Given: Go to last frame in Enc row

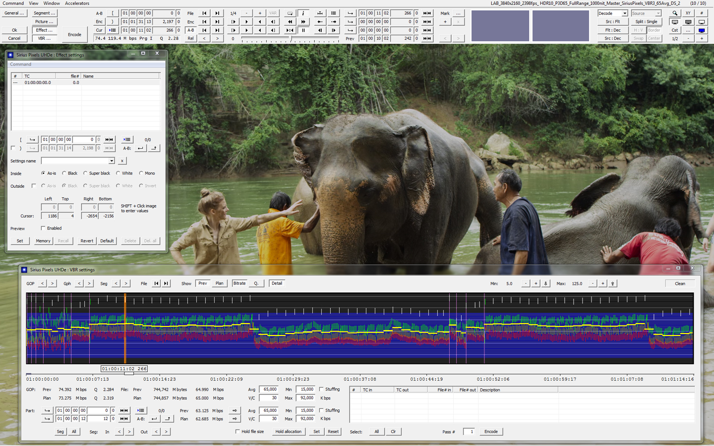Looking at the screenshot, I should click(217, 22).
